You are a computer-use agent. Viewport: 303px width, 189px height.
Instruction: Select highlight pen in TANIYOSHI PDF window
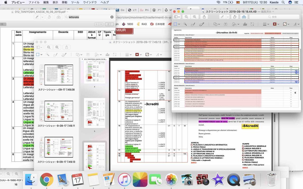[x=37, y=17]
